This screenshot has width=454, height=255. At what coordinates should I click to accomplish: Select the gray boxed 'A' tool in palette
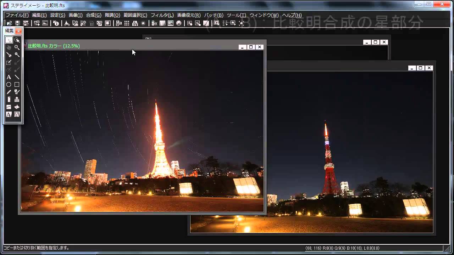coord(17,114)
